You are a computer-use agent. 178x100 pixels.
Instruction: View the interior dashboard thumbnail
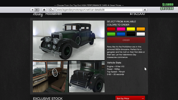click(51, 77)
